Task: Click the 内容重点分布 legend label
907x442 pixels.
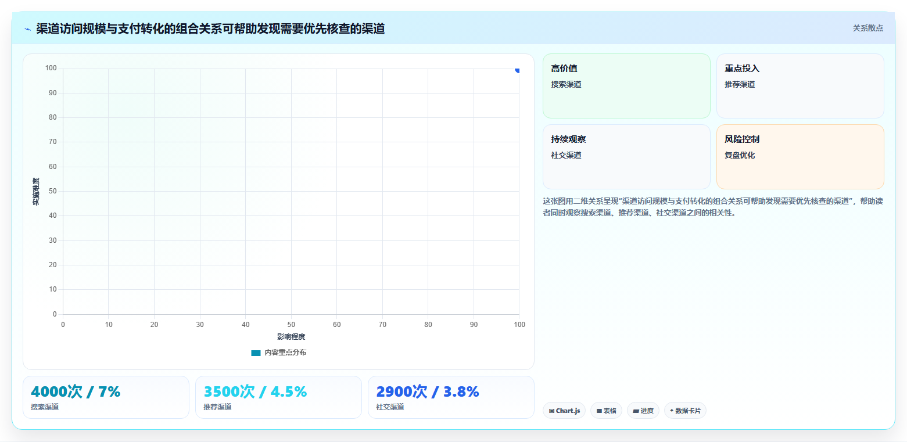Action: tap(285, 353)
